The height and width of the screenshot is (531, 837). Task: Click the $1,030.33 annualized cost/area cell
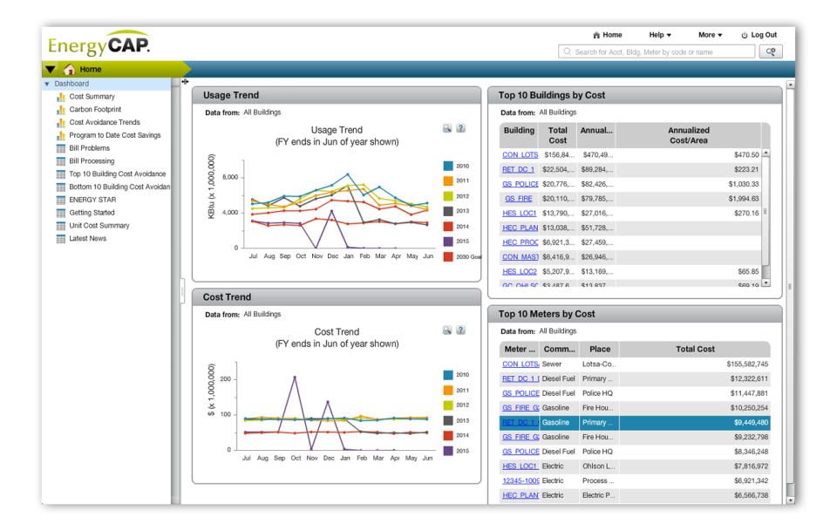[x=689, y=184]
